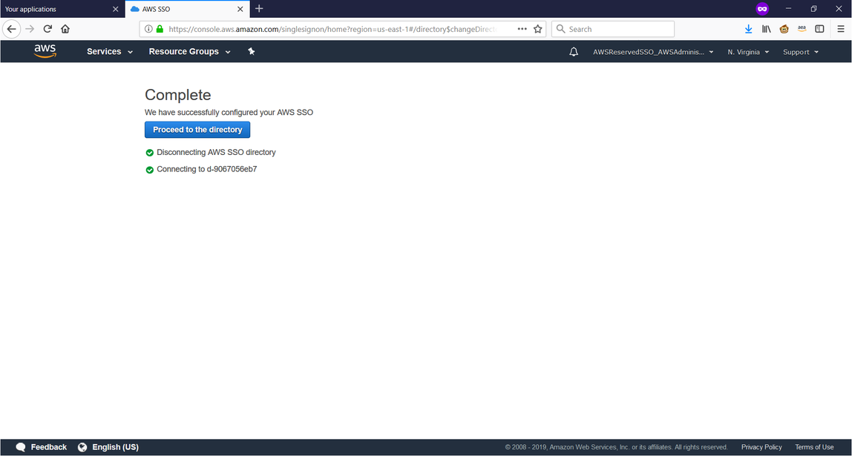Open the downloads arrow icon
The height and width of the screenshot is (456, 852).
pos(748,30)
